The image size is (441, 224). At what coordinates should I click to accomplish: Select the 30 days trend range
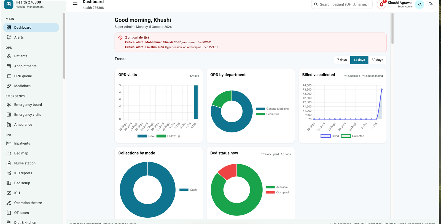click(377, 60)
